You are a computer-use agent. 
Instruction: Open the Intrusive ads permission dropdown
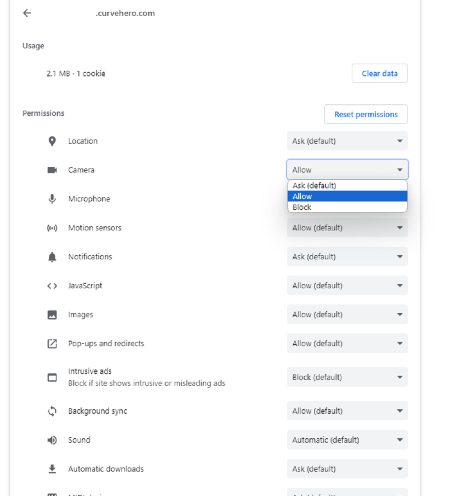[347, 377]
